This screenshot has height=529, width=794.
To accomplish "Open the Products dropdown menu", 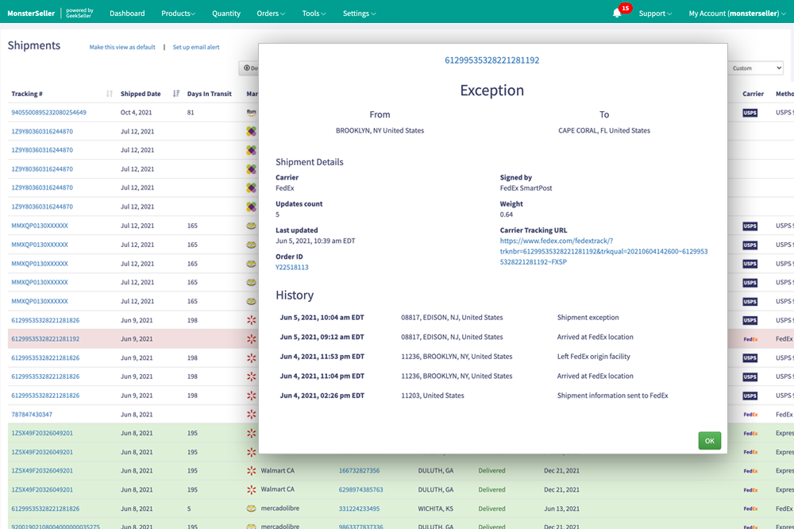I will click(x=178, y=14).
